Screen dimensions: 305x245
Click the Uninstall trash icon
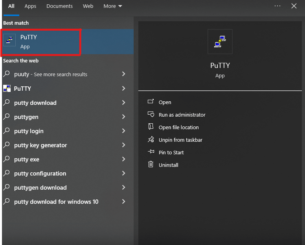151,164
